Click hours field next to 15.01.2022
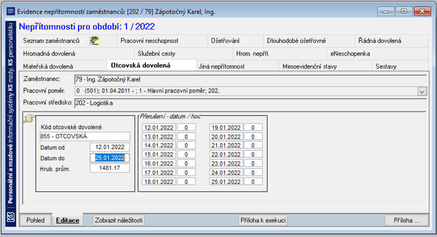 coord(186,155)
